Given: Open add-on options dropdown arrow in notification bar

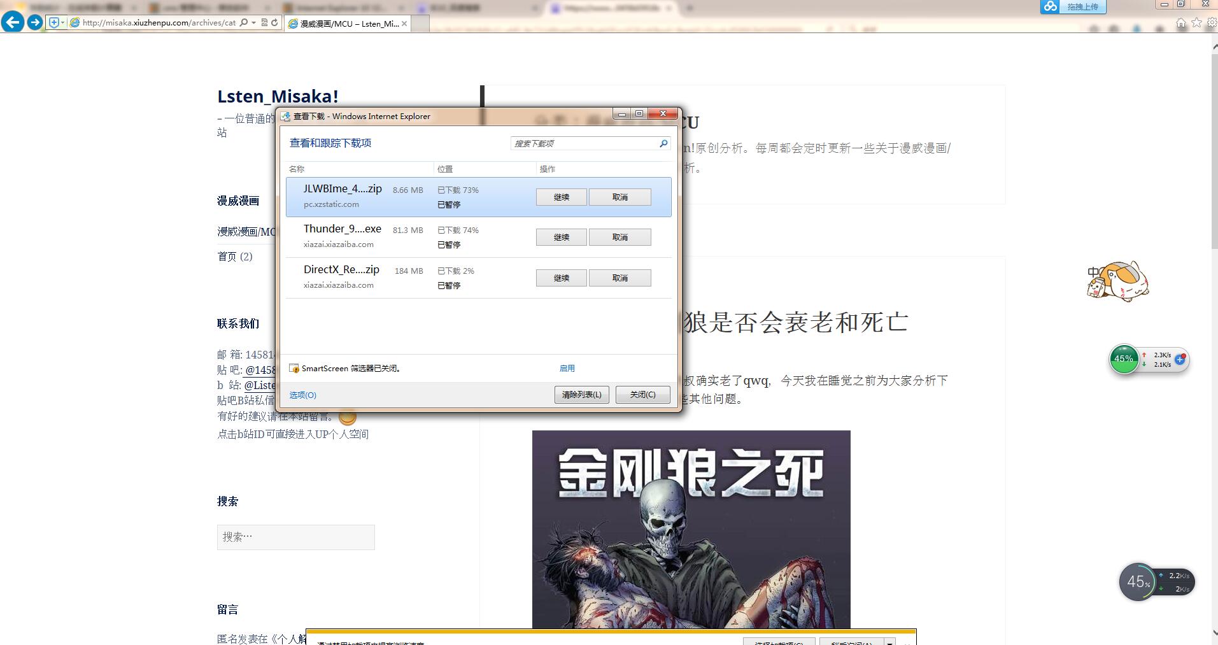Looking at the screenshot, I should [890, 641].
